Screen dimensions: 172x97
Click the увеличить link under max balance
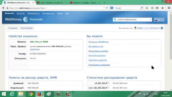(x=35, y=49)
